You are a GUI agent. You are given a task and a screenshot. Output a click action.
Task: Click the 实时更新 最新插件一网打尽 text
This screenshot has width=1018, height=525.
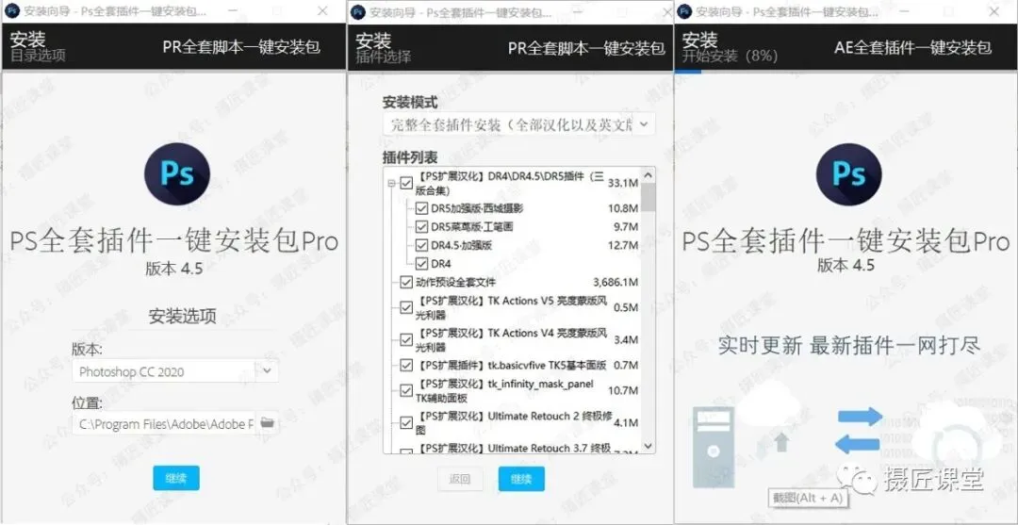coord(848,345)
